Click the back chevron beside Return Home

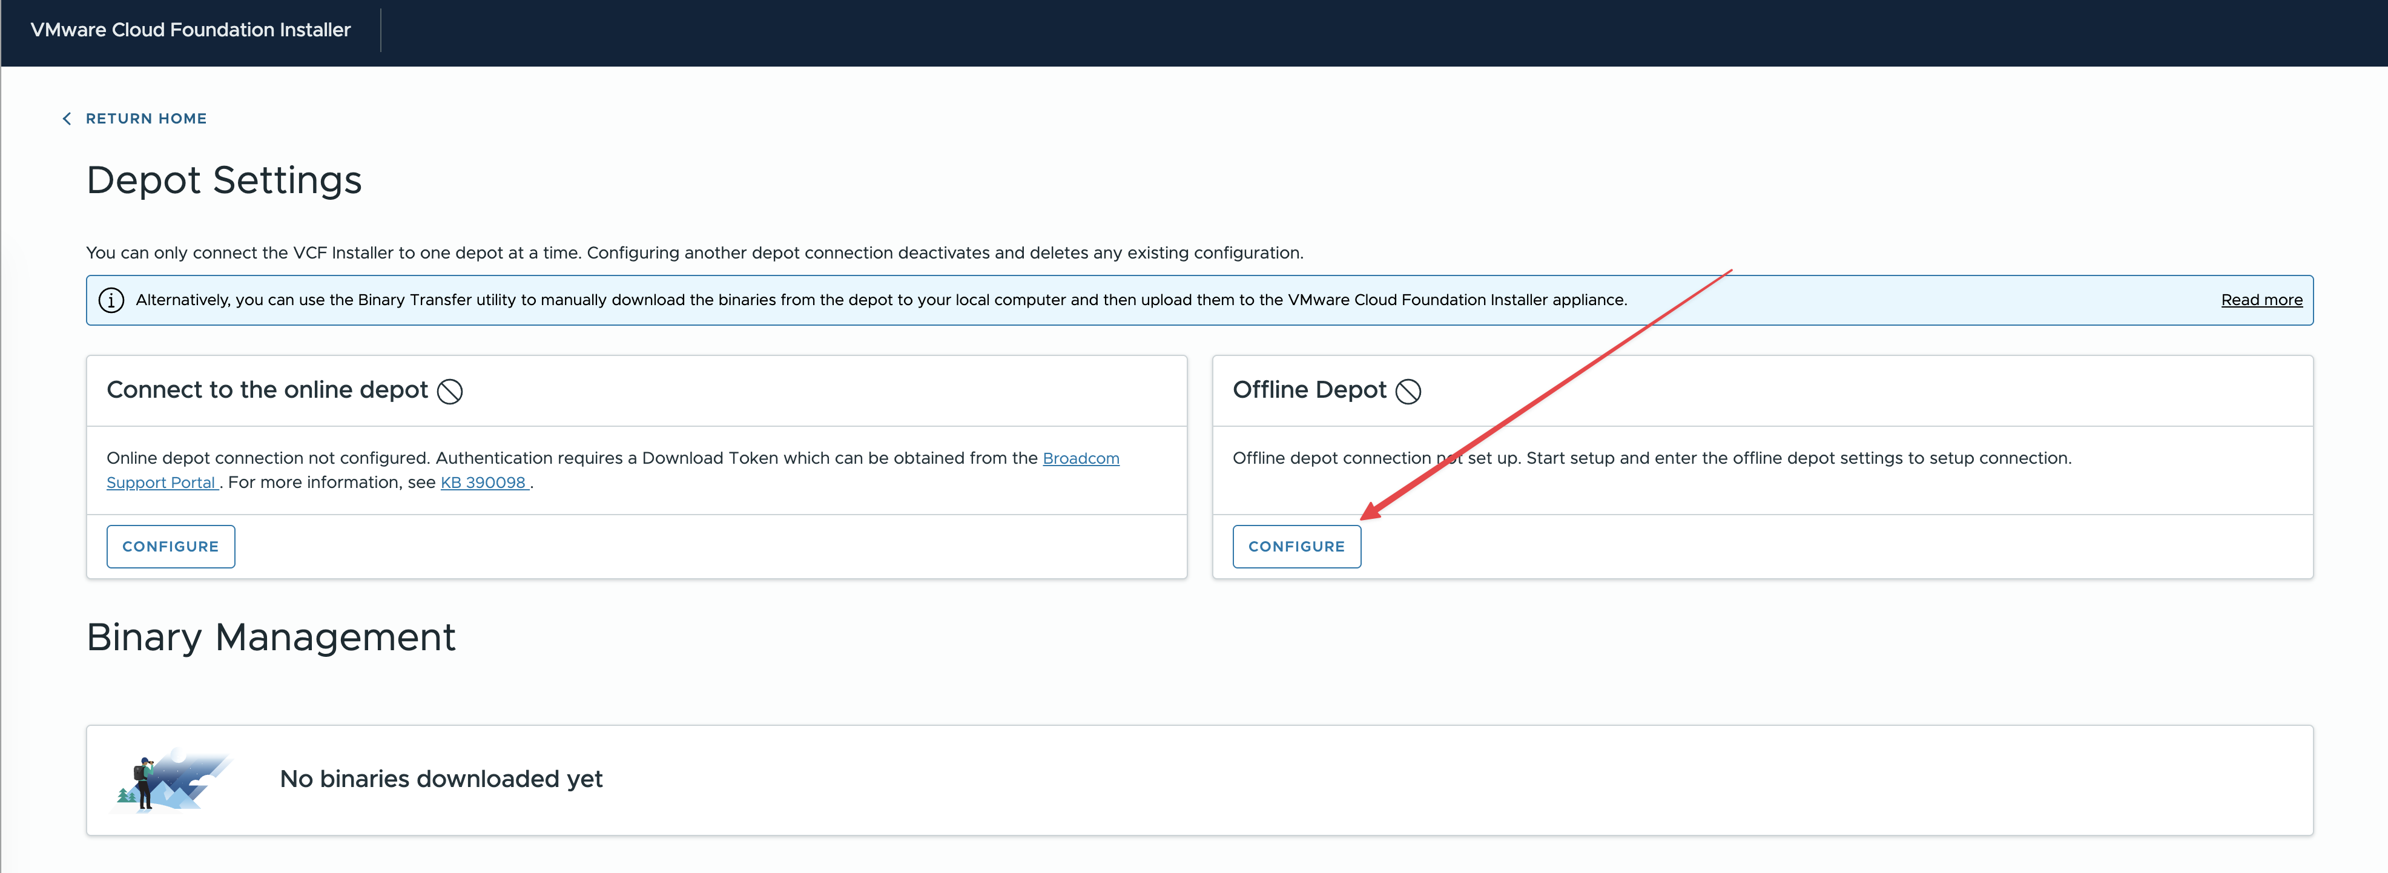tap(67, 119)
